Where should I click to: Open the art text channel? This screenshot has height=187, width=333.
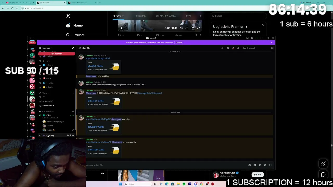point(56,61)
